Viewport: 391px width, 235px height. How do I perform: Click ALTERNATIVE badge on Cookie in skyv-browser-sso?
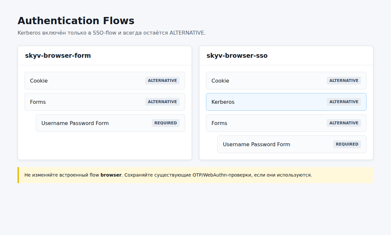tap(344, 81)
